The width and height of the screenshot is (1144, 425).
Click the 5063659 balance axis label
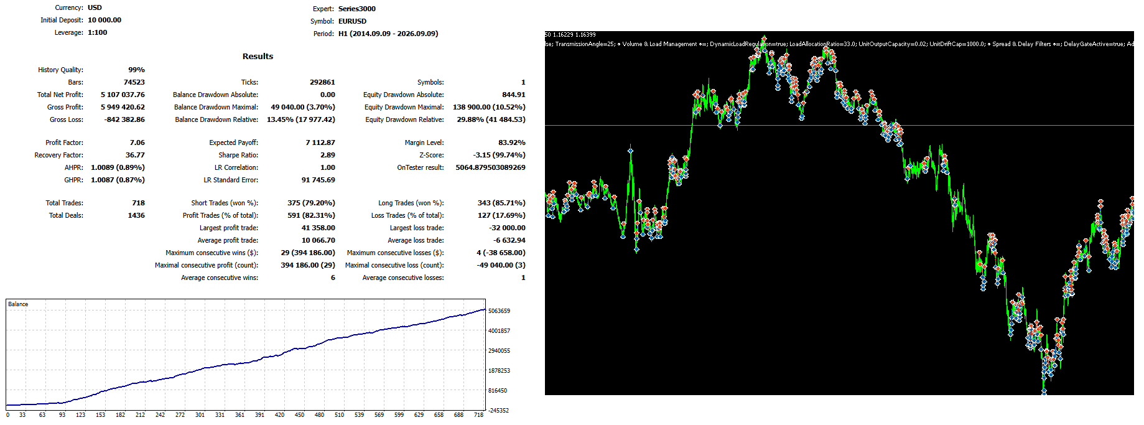click(499, 311)
